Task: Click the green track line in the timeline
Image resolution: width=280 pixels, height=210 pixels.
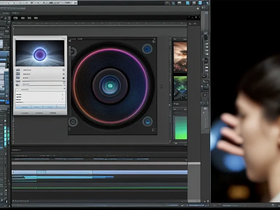Action: click(x=100, y=188)
